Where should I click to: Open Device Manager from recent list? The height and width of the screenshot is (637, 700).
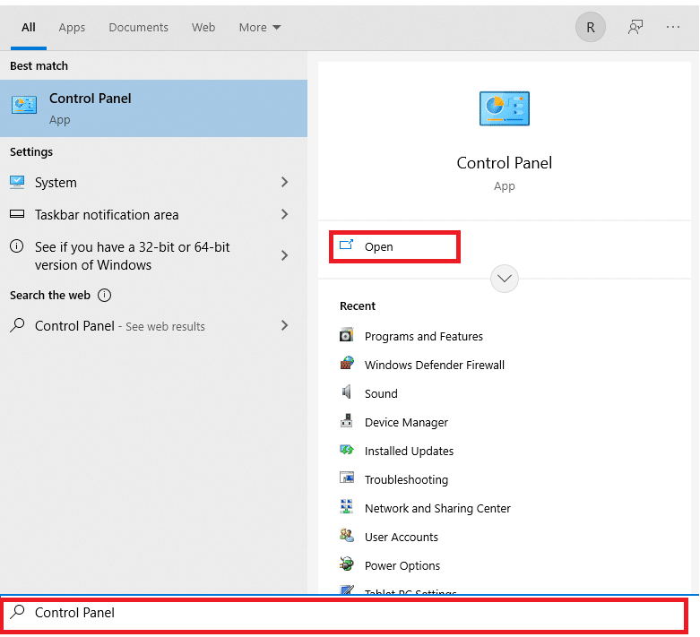coord(405,422)
